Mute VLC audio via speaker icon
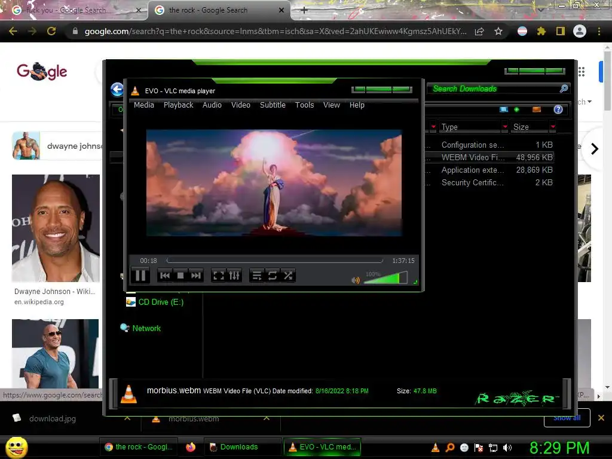 (x=355, y=280)
